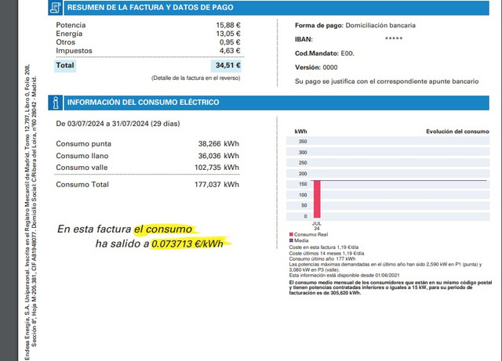Image resolution: width=502 pixels, height=361 pixels.
Task: Click 'Esta información está disponible desde 01/06/2021'
Action: click(344, 276)
